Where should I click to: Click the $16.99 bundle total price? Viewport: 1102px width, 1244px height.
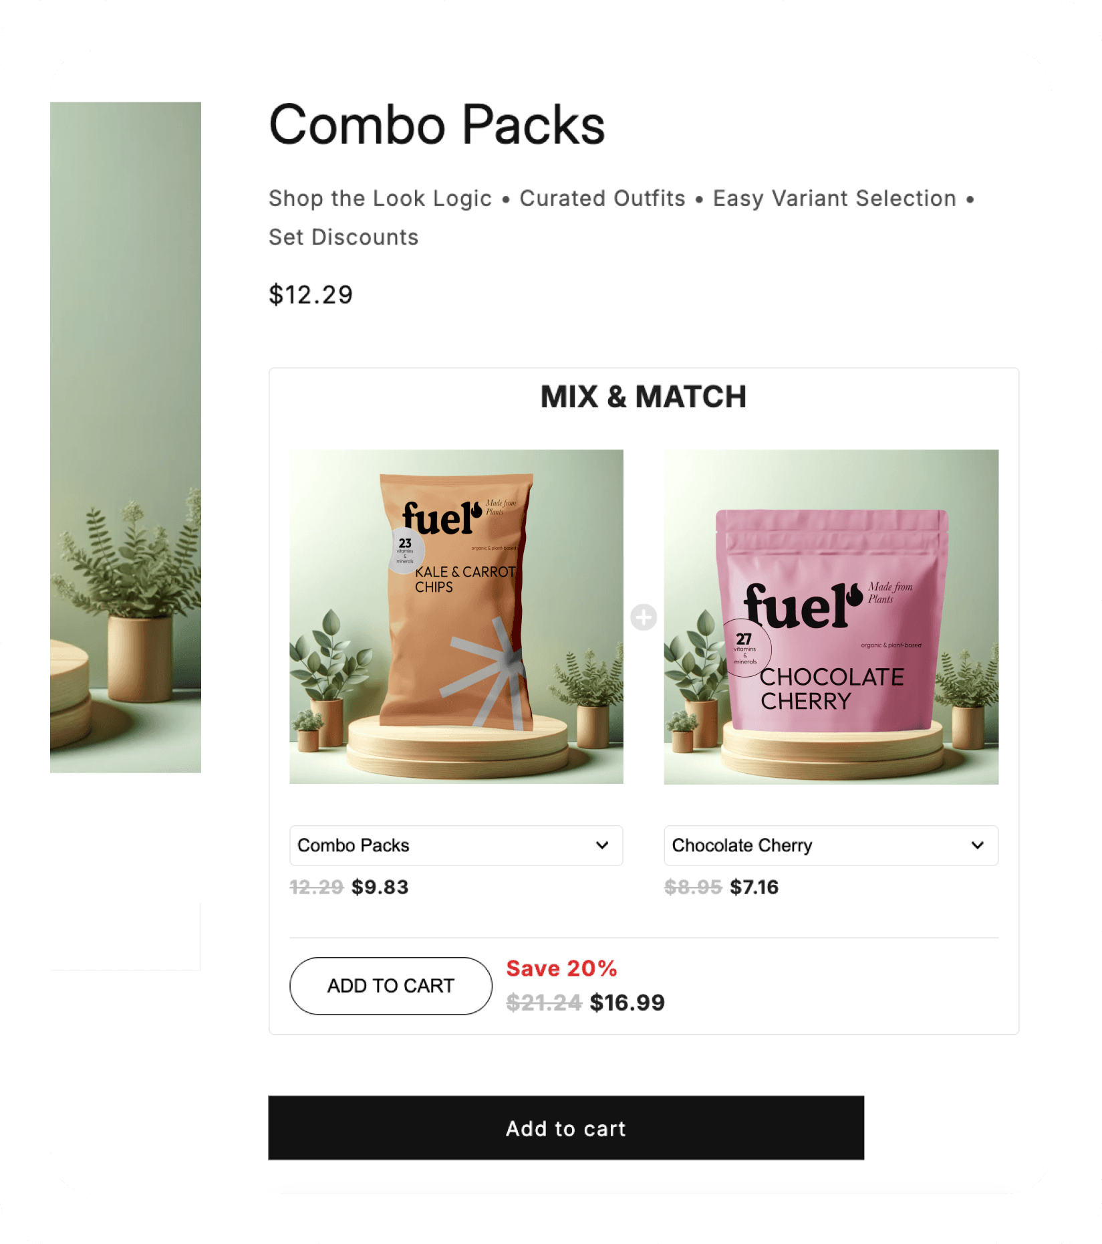627,1002
